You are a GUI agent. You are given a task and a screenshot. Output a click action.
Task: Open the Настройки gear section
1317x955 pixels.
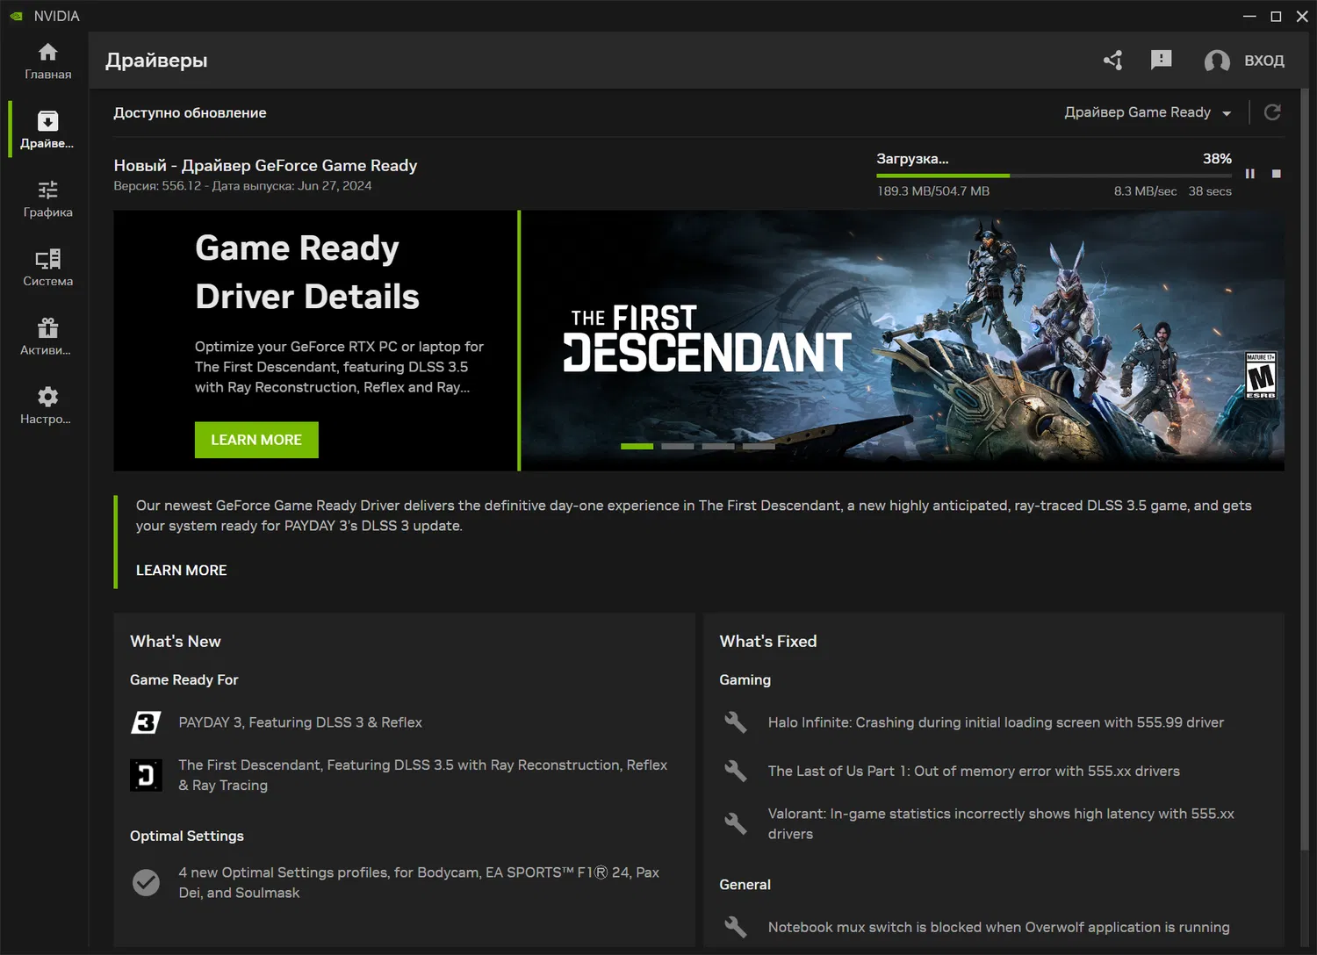pyautogui.click(x=47, y=406)
